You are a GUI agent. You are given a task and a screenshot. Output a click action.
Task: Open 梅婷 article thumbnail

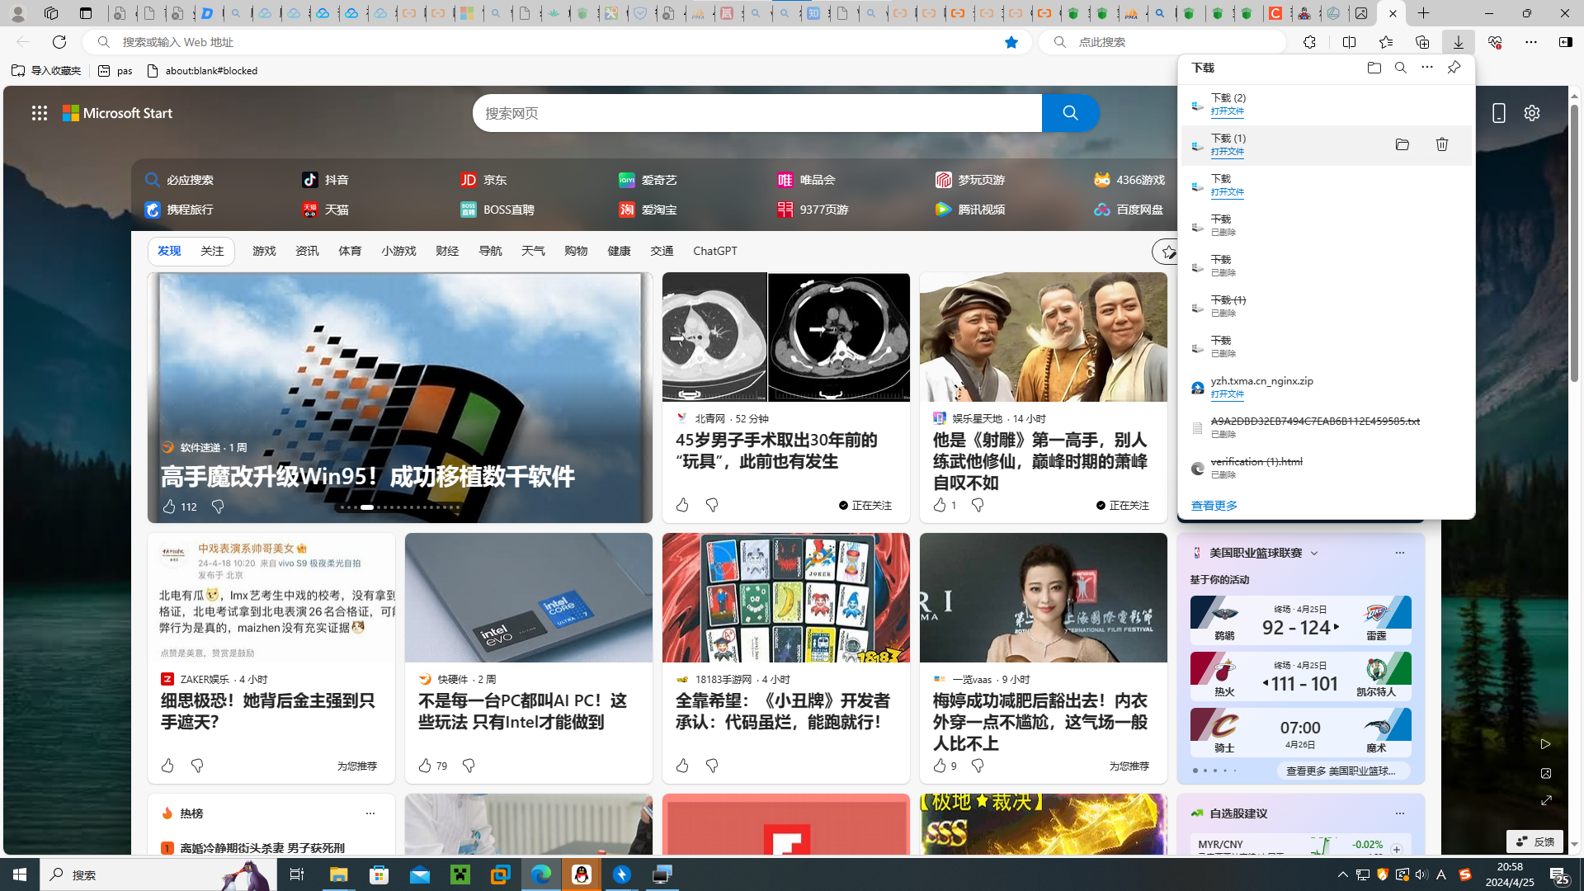(1043, 597)
